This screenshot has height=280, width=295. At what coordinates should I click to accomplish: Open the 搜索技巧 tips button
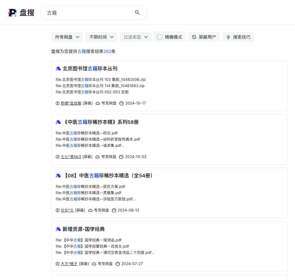[x=238, y=37]
